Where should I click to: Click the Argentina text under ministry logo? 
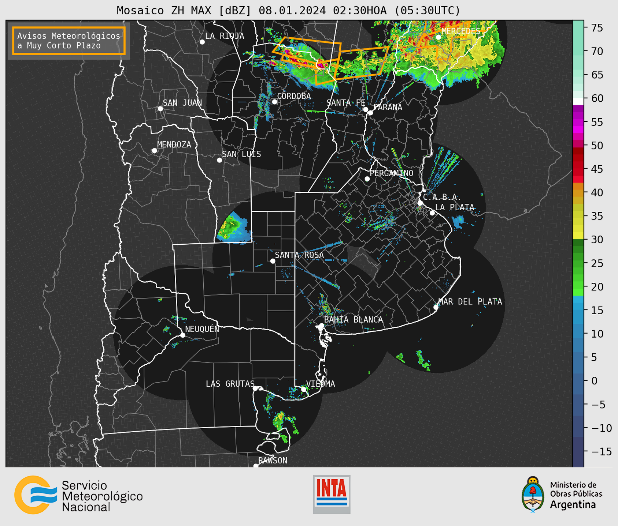tap(573, 505)
